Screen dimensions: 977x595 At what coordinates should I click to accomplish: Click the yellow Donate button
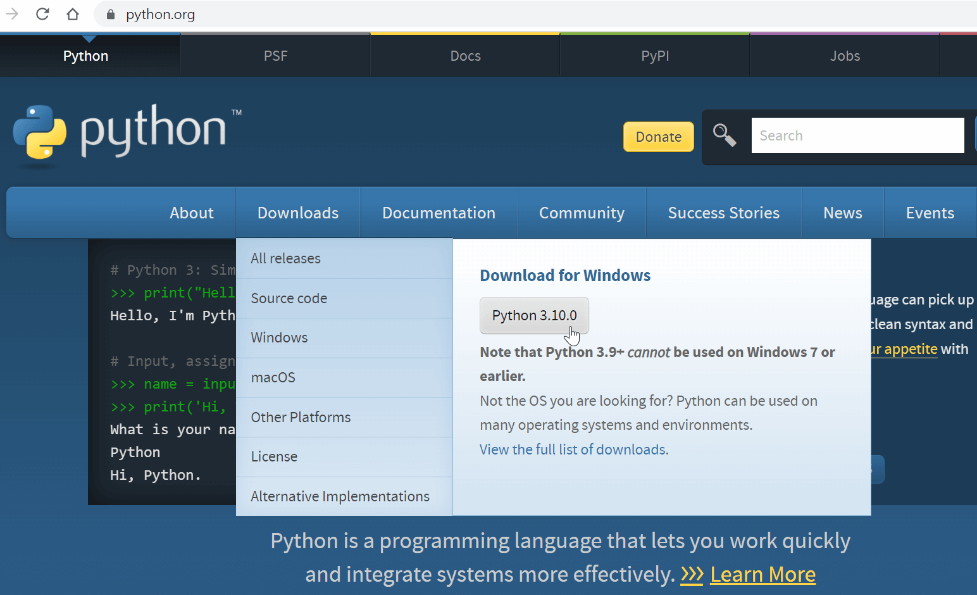(659, 137)
